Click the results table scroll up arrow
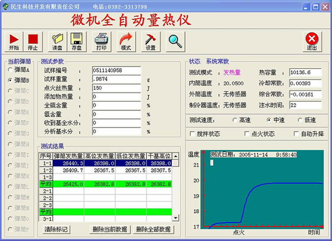The width and height of the screenshot is (332, 241). (176, 157)
